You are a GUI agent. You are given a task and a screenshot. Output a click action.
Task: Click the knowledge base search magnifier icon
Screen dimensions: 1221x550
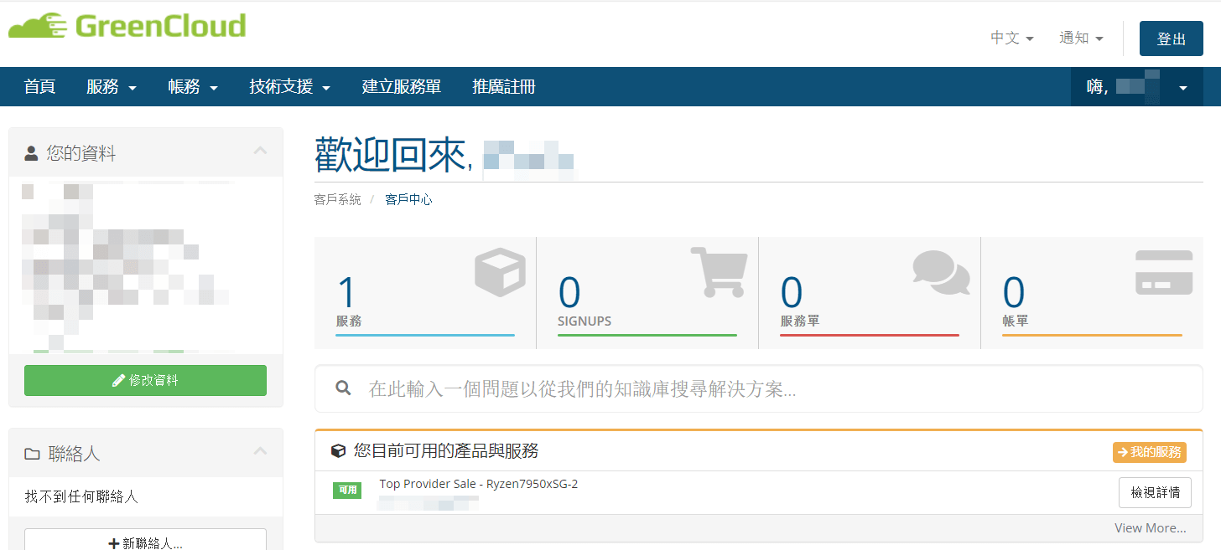342,388
